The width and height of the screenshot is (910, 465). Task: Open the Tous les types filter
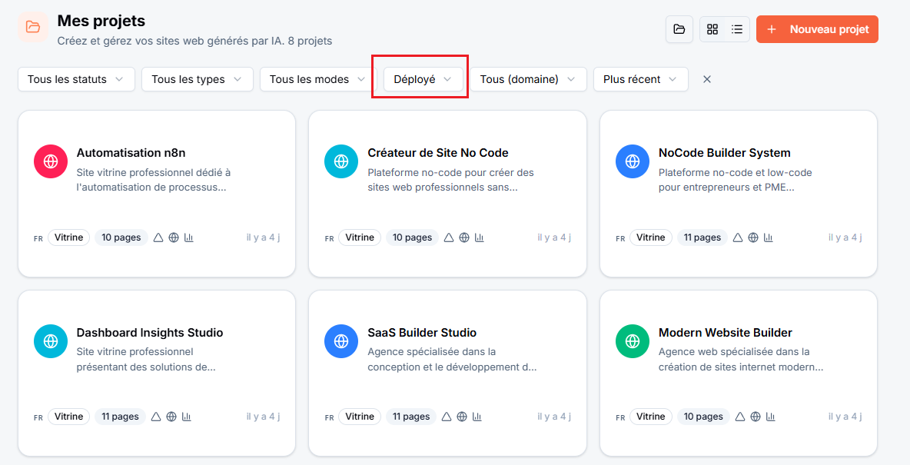pyautogui.click(x=198, y=79)
